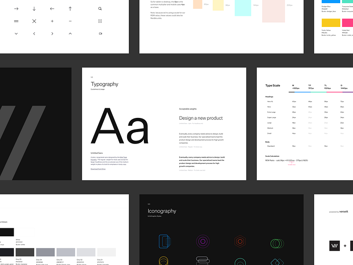
Task: Click the right arrow icon
Action: pos(16,8)
